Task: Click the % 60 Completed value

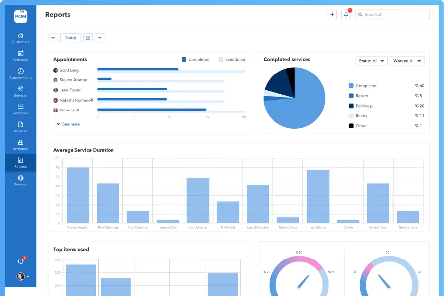Action: click(x=420, y=85)
